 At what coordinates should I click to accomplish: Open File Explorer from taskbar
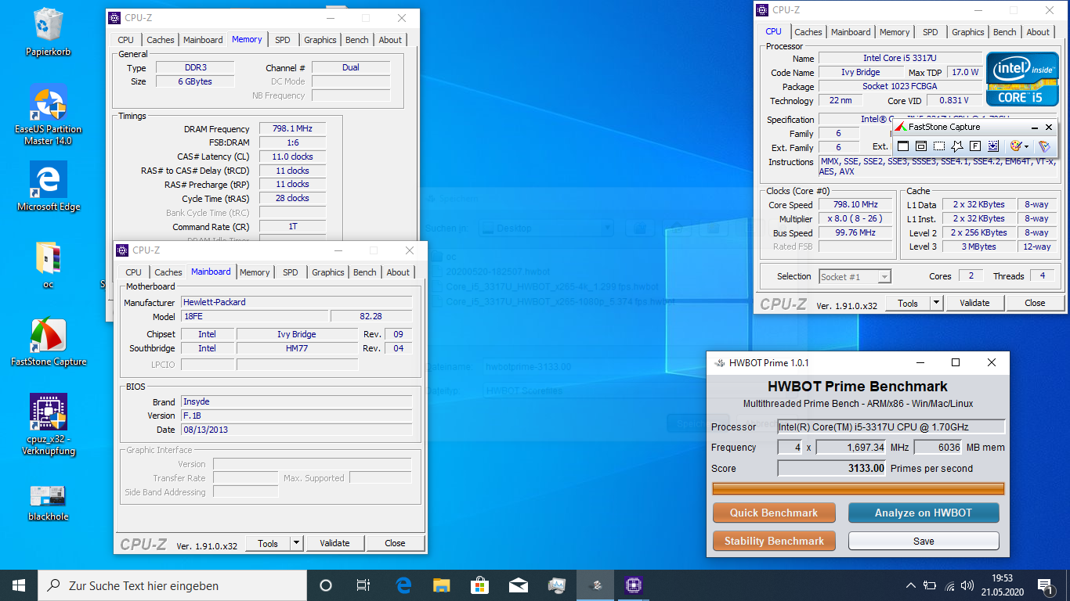[x=441, y=585]
